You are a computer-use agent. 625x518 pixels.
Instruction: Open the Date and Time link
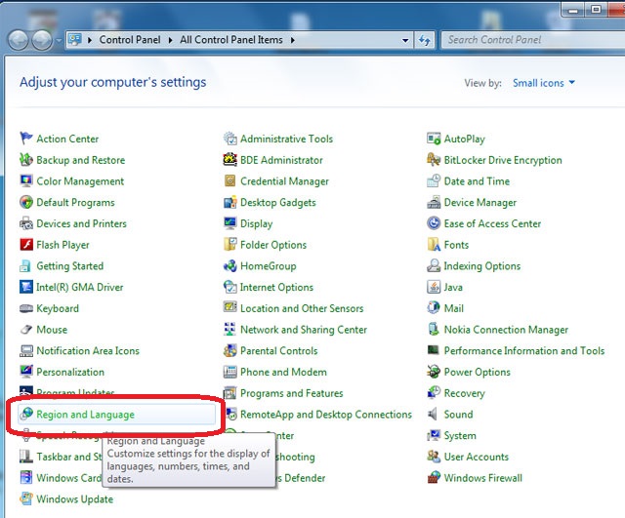point(477,181)
